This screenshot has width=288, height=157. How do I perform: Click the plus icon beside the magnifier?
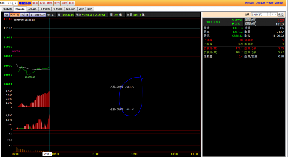pyautogui.click(x=16, y=3)
